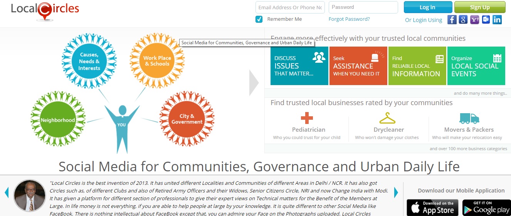Download from the App Store badge
This screenshot has height=216, width=511.
[433, 208]
